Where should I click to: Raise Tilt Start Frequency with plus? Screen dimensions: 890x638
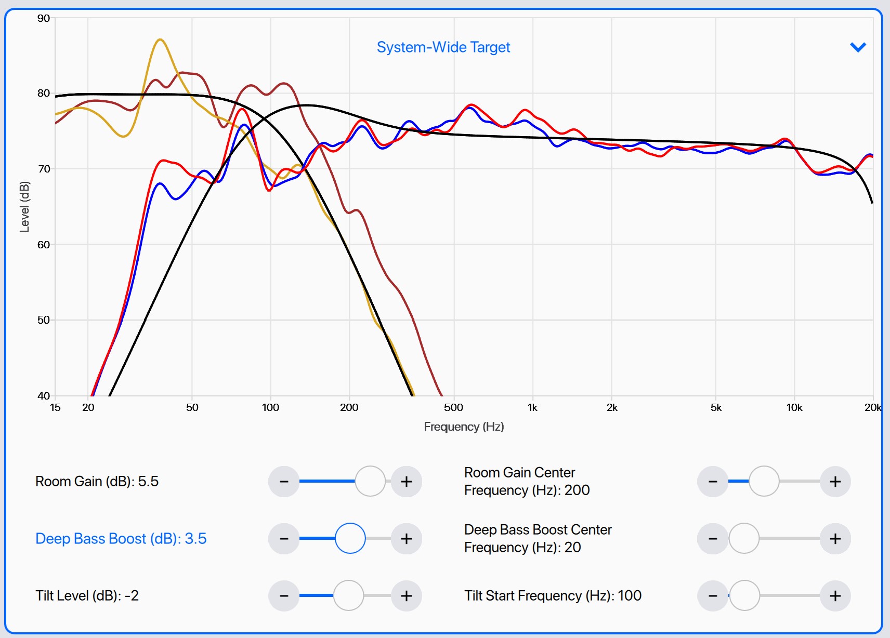coord(835,596)
